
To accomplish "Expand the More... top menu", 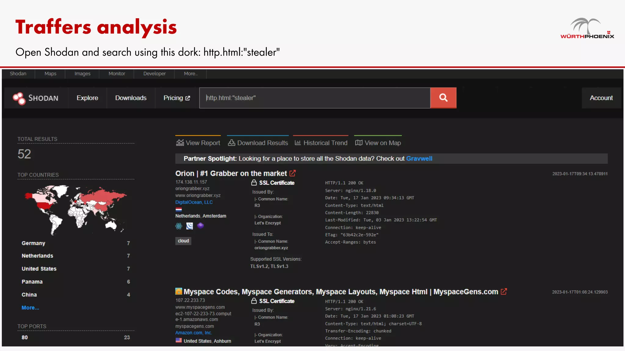I will (191, 74).
